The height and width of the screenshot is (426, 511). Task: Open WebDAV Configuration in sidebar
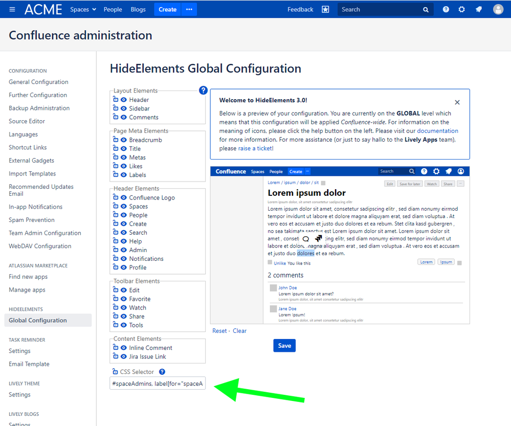coord(40,246)
